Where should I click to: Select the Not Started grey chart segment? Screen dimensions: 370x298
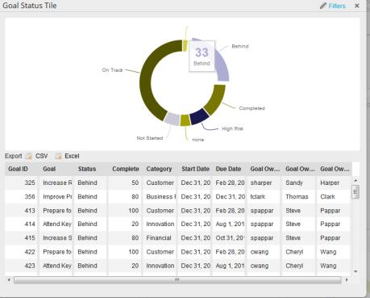click(172, 119)
